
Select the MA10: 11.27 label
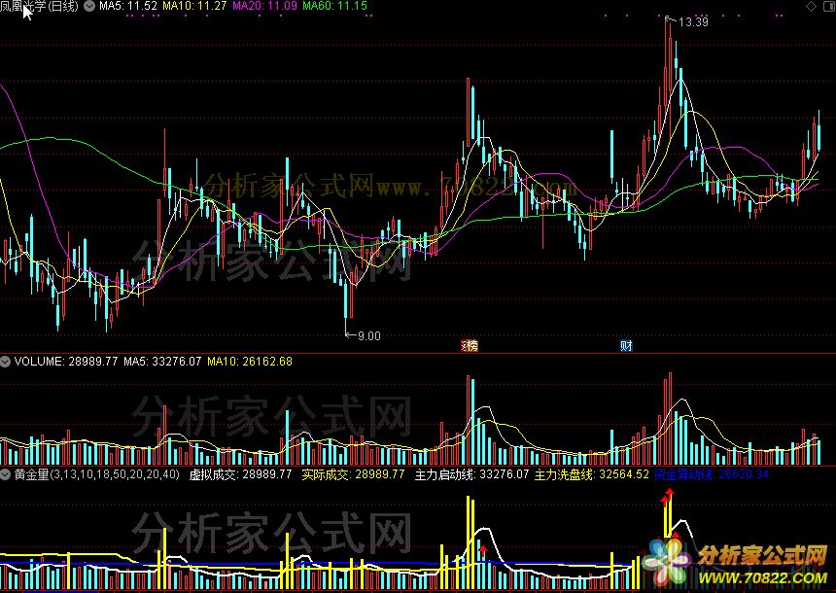tap(194, 7)
